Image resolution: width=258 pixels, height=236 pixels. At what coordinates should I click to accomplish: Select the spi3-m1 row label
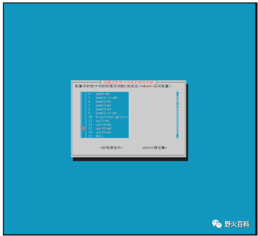103,121
